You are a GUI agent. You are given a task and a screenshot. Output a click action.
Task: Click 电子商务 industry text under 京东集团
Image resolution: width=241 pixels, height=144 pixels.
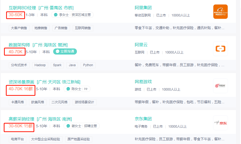[141, 127]
